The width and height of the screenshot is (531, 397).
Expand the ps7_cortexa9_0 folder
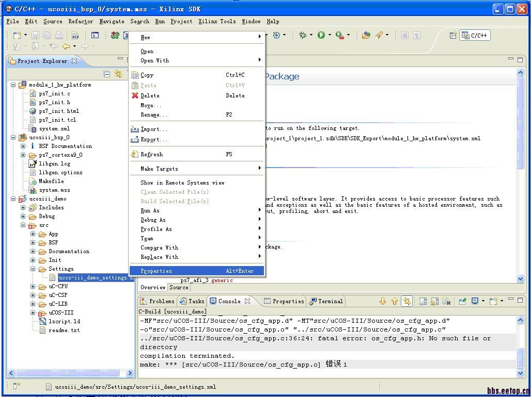23,155
